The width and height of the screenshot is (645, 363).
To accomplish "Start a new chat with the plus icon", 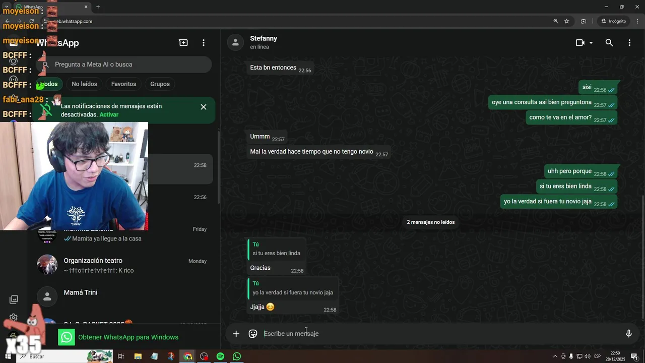I will click(183, 43).
